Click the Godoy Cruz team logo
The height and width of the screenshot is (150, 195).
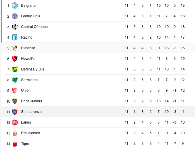[x=15, y=16]
